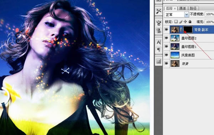Screen dimensions: 214x135
Task: Switch to the 路径 tab
Action: tap(193, 8)
